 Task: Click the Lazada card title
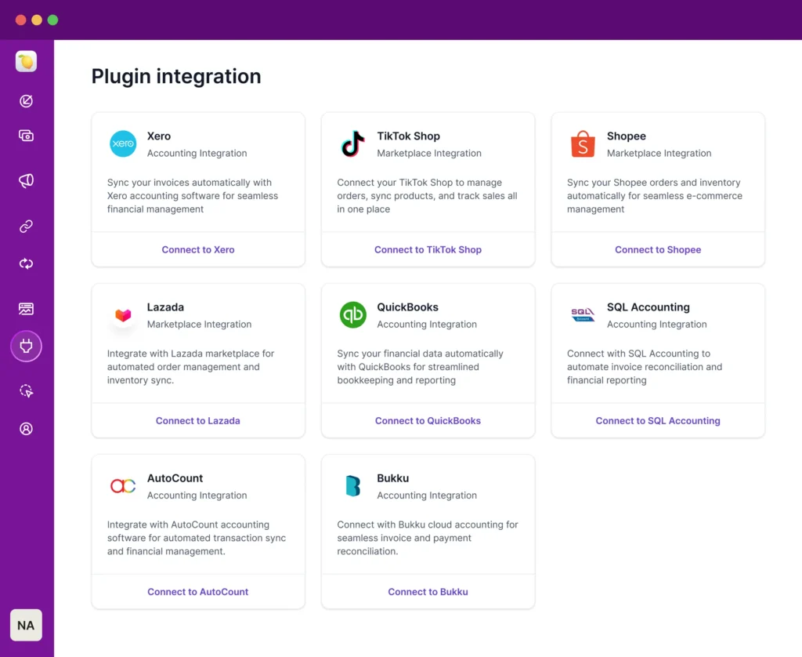pyautogui.click(x=165, y=307)
